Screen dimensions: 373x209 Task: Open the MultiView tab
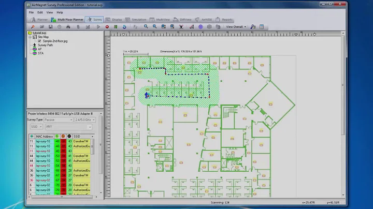160,20
